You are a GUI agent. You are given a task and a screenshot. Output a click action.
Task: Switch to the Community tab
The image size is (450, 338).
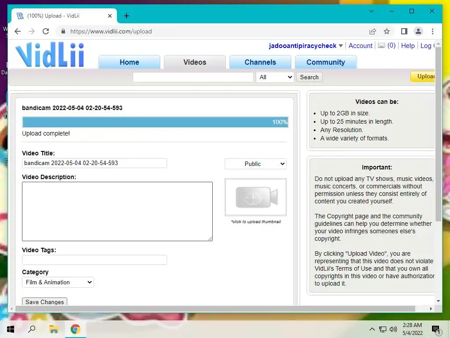326,62
